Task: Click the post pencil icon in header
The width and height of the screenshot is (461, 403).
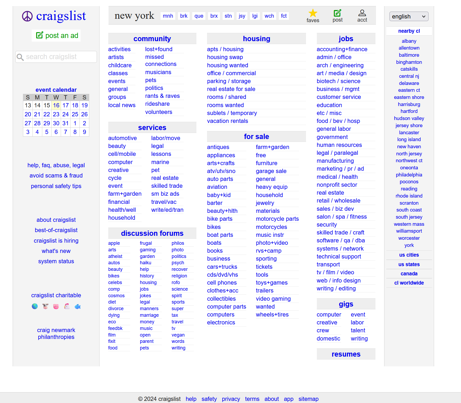Action: pyautogui.click(x=337, y=13)
